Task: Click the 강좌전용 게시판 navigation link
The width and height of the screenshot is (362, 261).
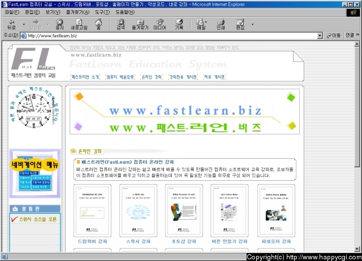Action: 183,77
